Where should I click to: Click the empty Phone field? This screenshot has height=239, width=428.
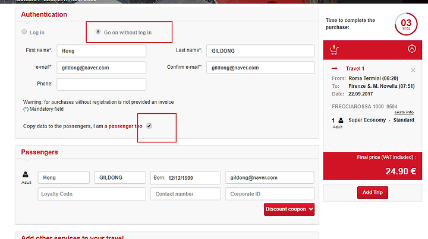coord(101,84)
